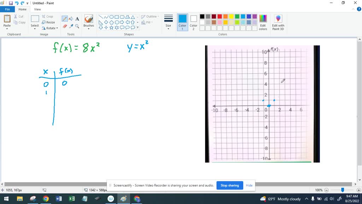Image resolution: width=362 pixels, height=204 pixels.
Task: Select the red color swatch
Action: click(220, 16)
